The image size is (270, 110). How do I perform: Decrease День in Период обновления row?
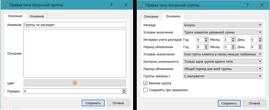[x=260, y=48]
